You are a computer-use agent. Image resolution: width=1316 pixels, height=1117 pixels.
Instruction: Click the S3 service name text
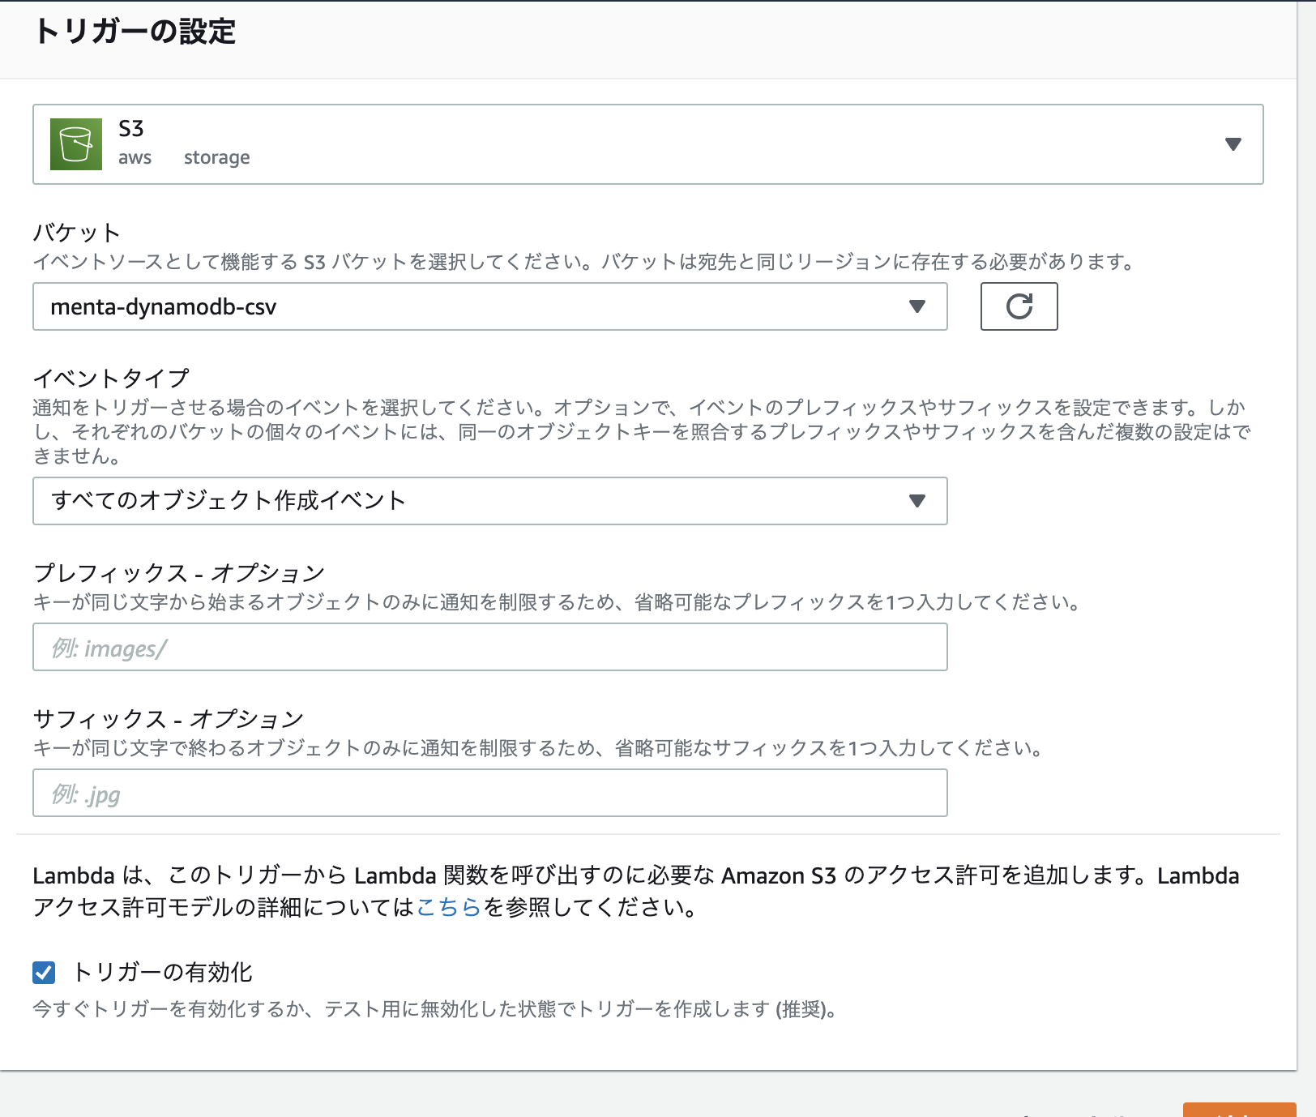tap(131, 129)
